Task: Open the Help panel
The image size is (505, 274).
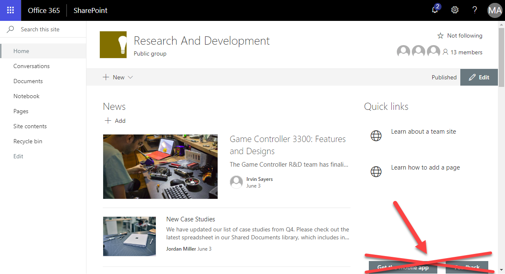Action: pyautogui.click(x=475, y=10)
